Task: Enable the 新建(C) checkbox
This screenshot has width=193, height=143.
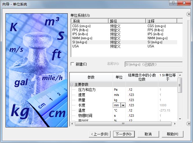Action: point(73,64)
